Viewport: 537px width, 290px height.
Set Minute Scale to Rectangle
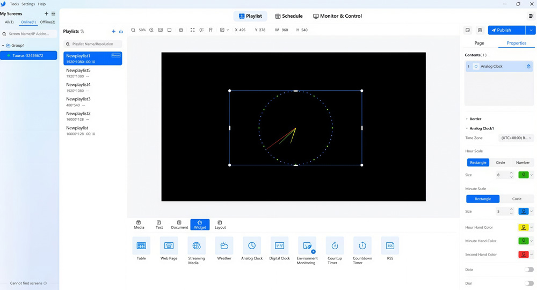tap(483, 199)
